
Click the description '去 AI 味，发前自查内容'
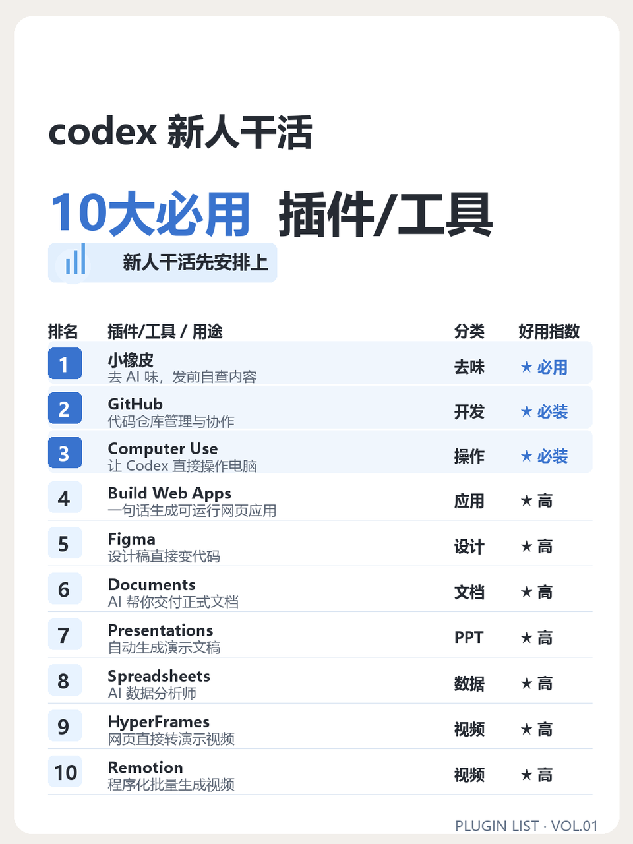(x=182, y=377)
